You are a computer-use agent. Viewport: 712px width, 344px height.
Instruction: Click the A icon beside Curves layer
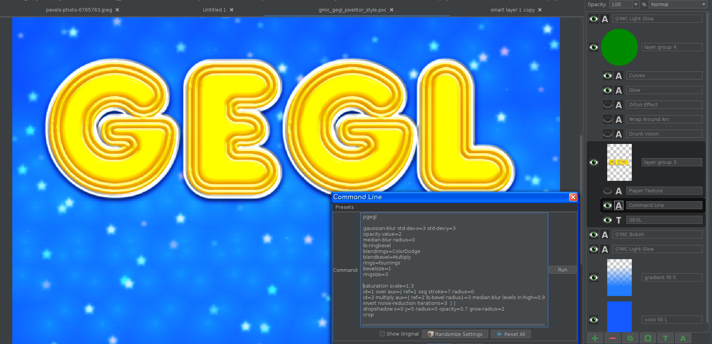618,76
